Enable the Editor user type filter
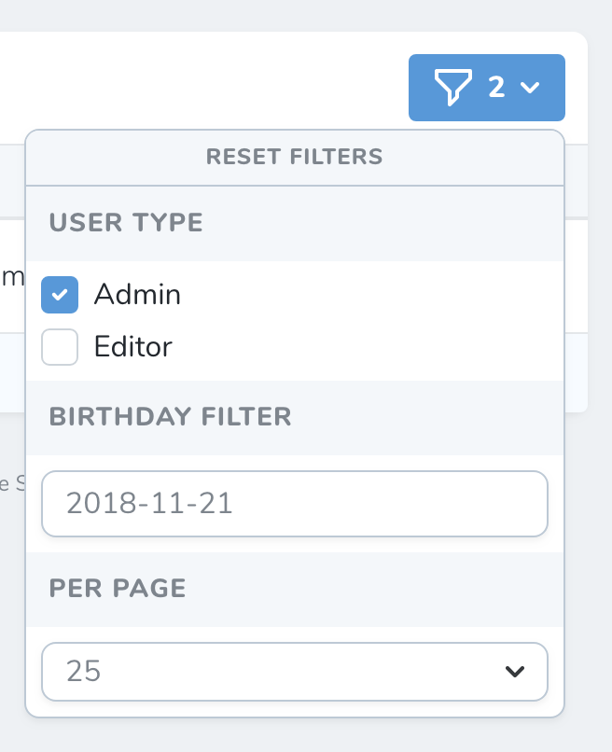The image size is (612, 752). tap(60, 346)
